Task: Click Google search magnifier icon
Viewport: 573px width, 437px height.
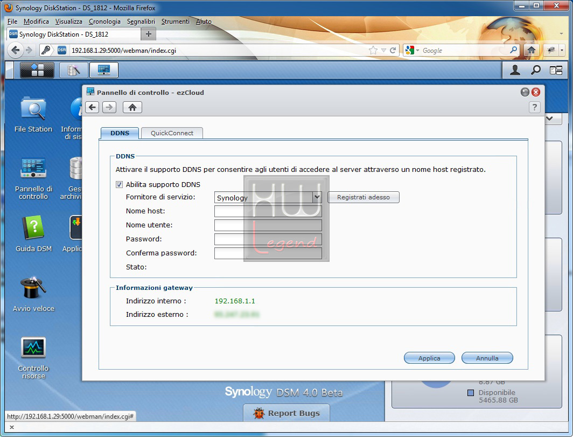Action: point(513,50)
